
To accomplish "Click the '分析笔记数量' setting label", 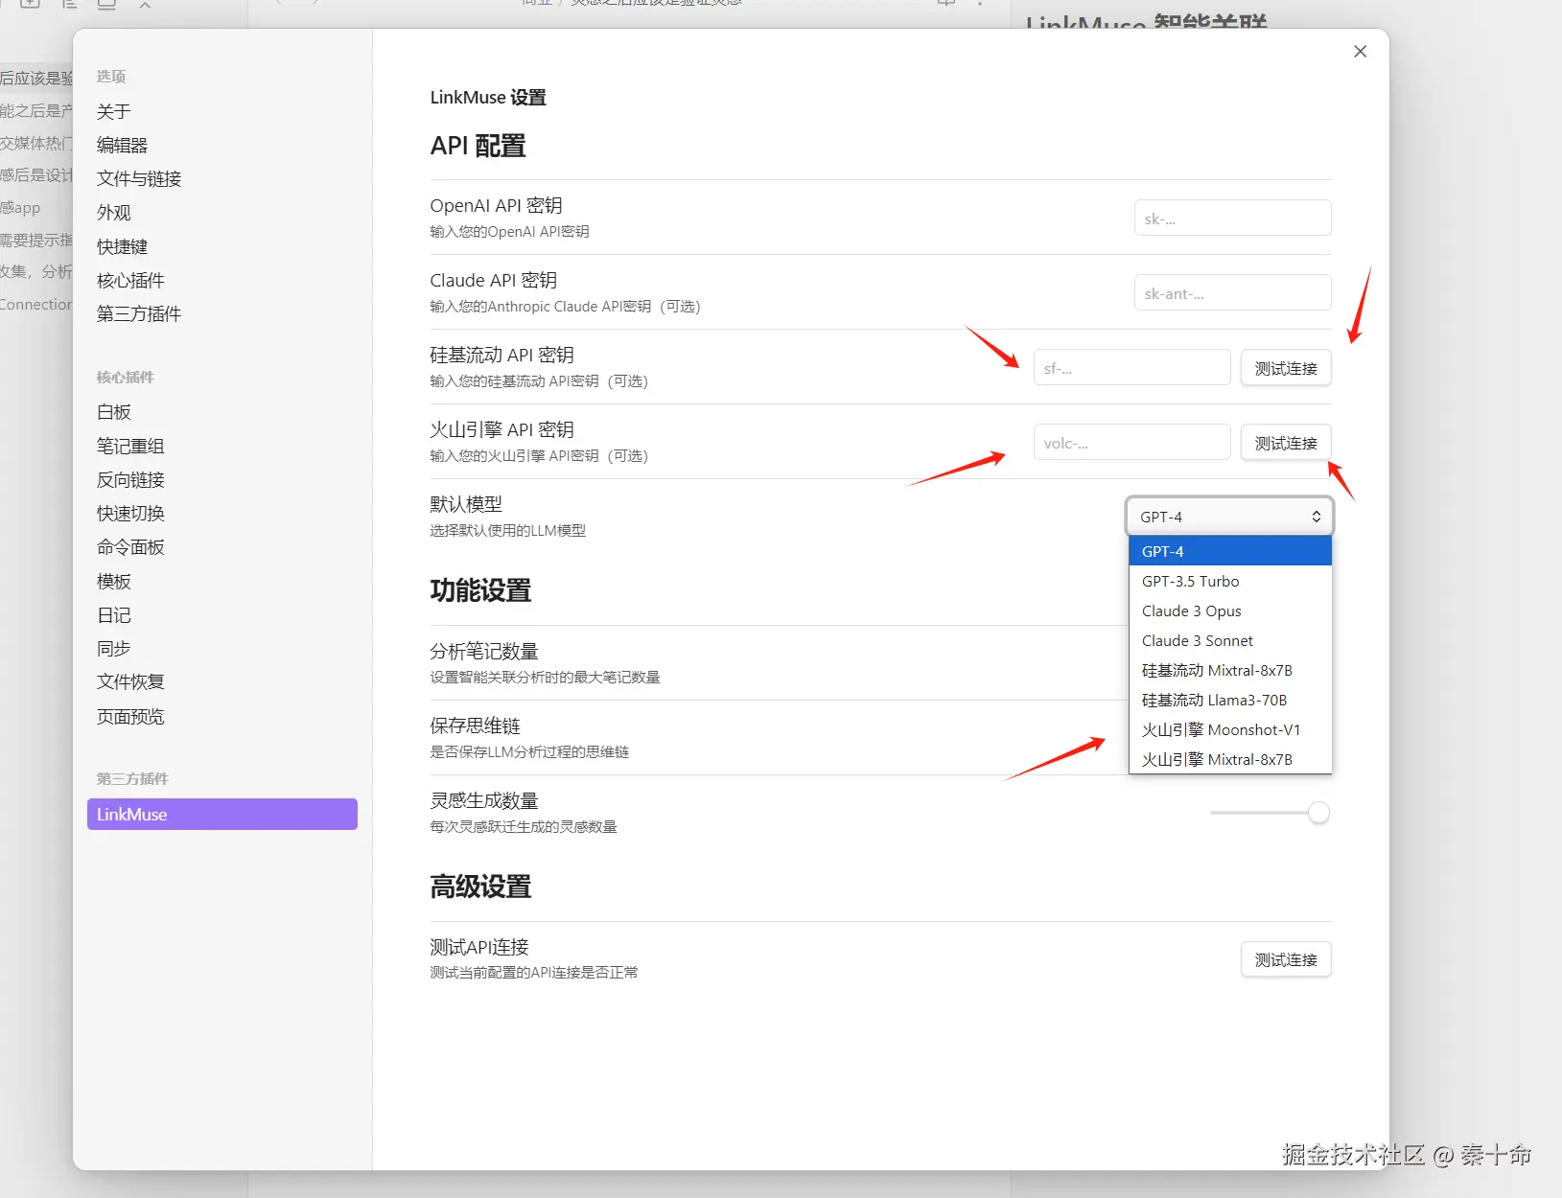I will click(484, 652).
